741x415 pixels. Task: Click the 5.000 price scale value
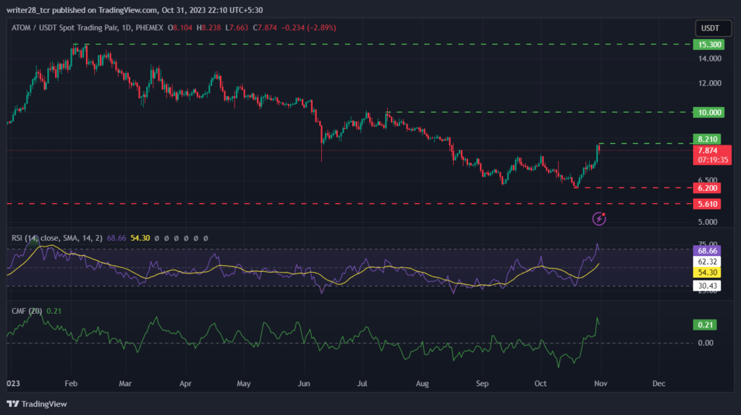click(708, 222)
